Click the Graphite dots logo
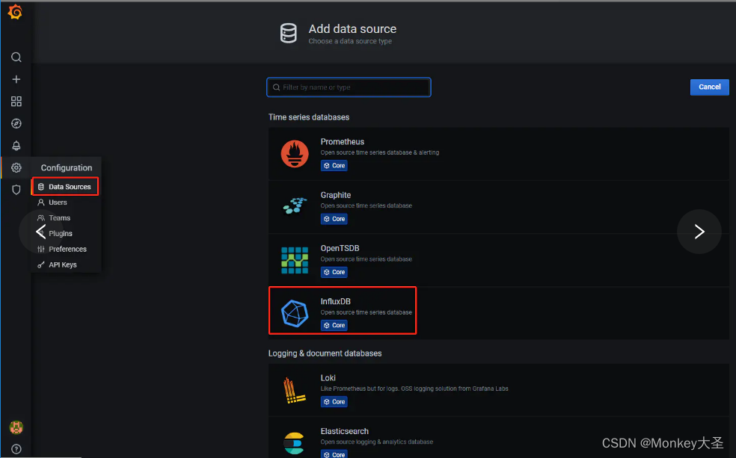Viewport: 736px width, 458px height. [295, 205]
